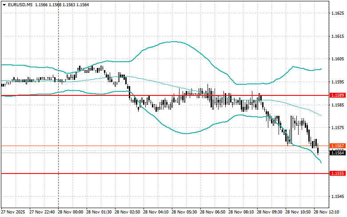
Task: Select the orange horizontal line at 1.1567
Action: pyautogui.click(x=165, y=146)
